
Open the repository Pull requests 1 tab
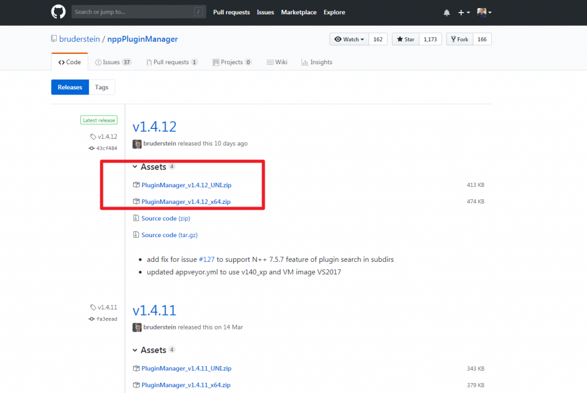point(172,62)
